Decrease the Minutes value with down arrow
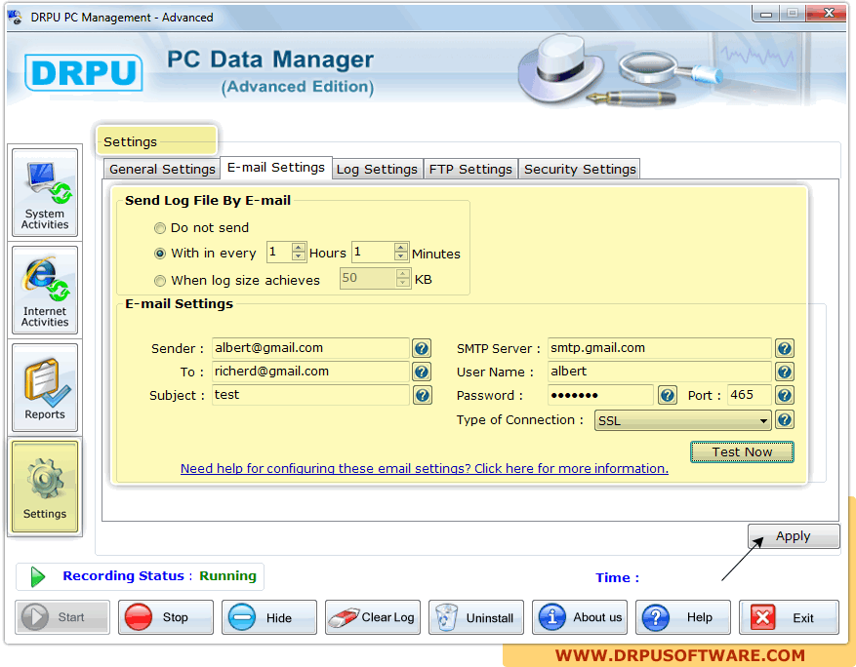This screenshot has height=667, width=856. [x=401, y=255]
